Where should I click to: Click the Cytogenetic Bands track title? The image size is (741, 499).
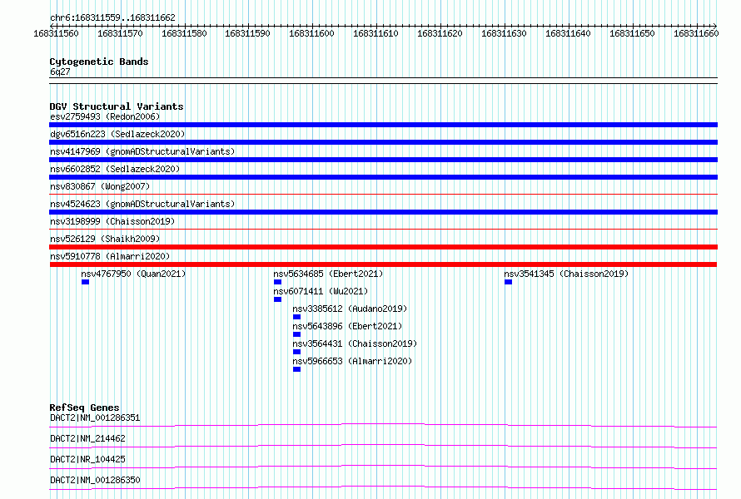[x=99, y=62]
